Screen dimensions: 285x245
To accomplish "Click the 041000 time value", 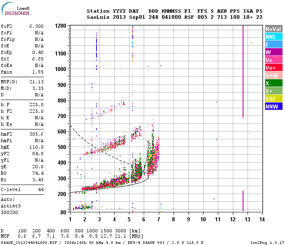I will point(171,17).
